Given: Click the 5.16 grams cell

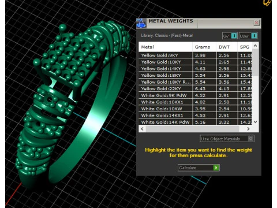Looking at the screenshot, I should coord(204,122).
